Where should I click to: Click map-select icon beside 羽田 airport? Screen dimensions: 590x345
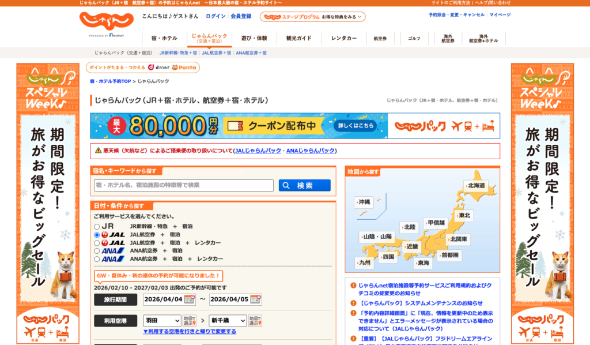[190, 321]
